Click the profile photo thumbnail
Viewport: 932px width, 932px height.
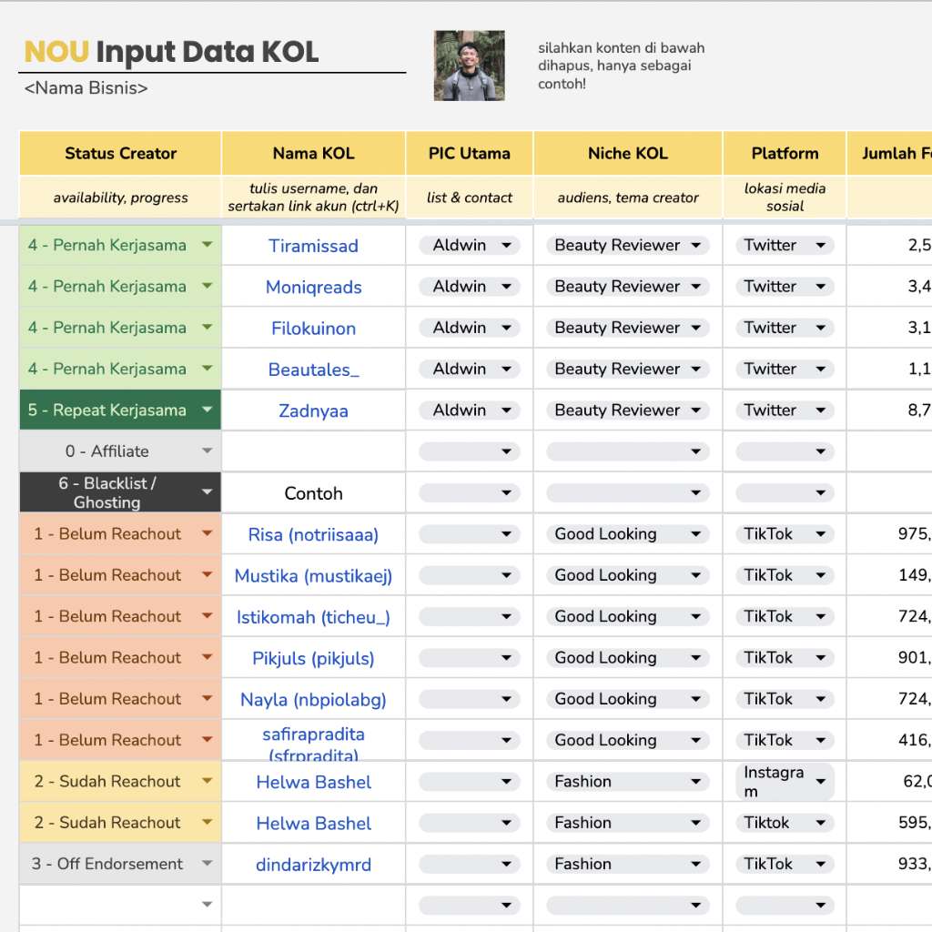click(469, 66)
